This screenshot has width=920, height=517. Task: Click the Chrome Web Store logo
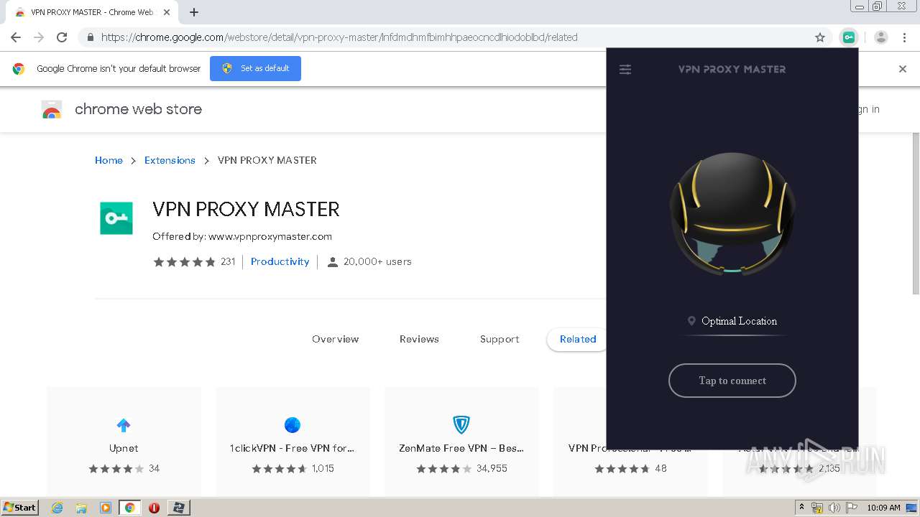click(52, 109)
